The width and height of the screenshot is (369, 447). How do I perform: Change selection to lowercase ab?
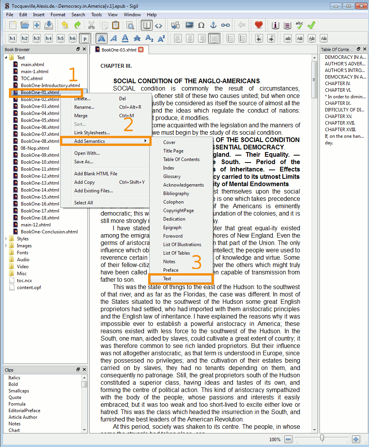pos(288,38)
